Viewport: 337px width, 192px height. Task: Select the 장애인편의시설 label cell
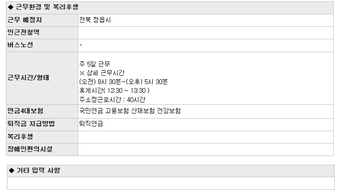point(42,150)
